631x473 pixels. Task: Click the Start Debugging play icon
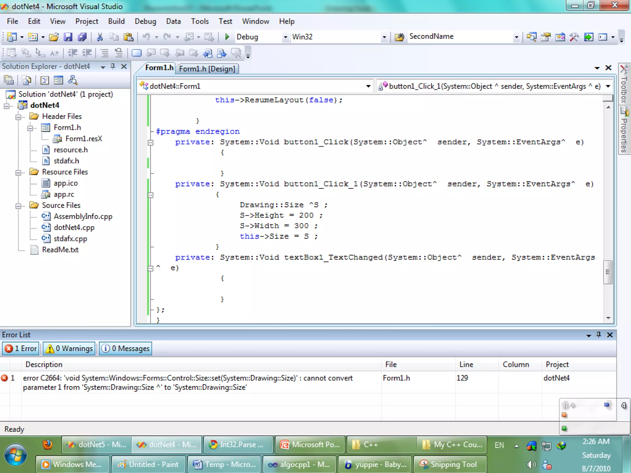point(227,37)
